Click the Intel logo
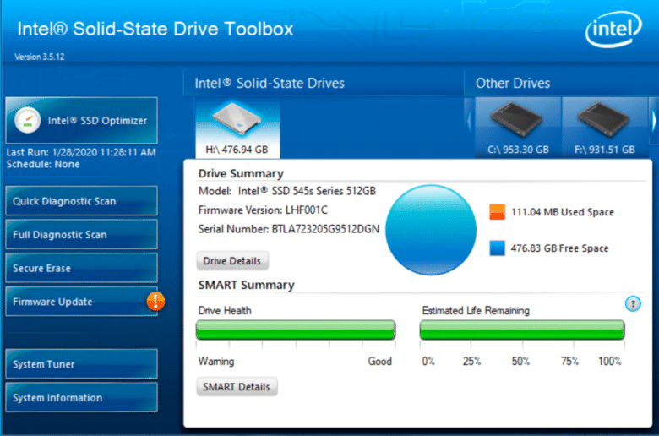 [613, 29]
